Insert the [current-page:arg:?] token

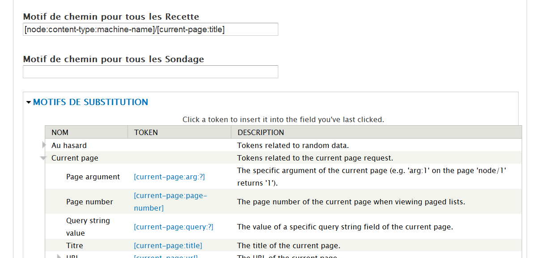pyautogui.click(x=169, y=177)
